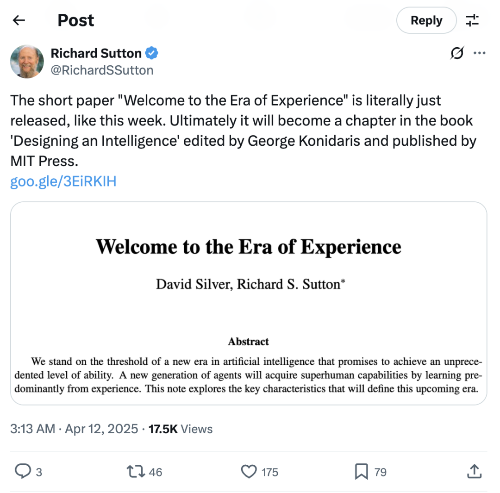Click the @RichardSSutton handle

(102, 70)
